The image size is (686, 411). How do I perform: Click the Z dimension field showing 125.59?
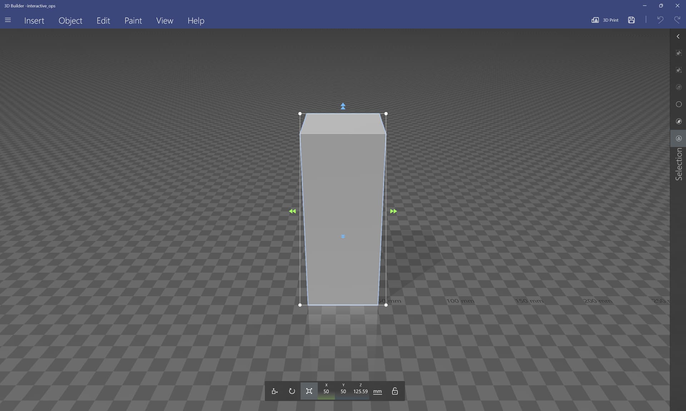pos(361,391)
